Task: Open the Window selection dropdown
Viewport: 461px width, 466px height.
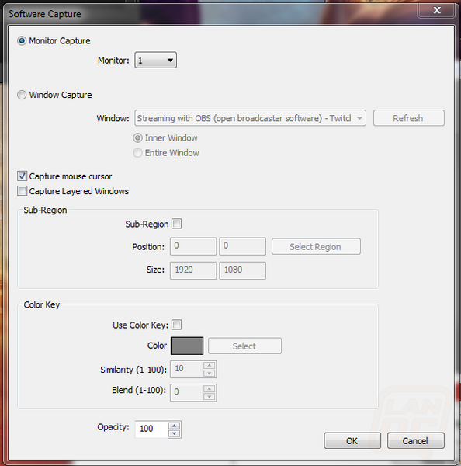Action: click(x=250, y=118)
